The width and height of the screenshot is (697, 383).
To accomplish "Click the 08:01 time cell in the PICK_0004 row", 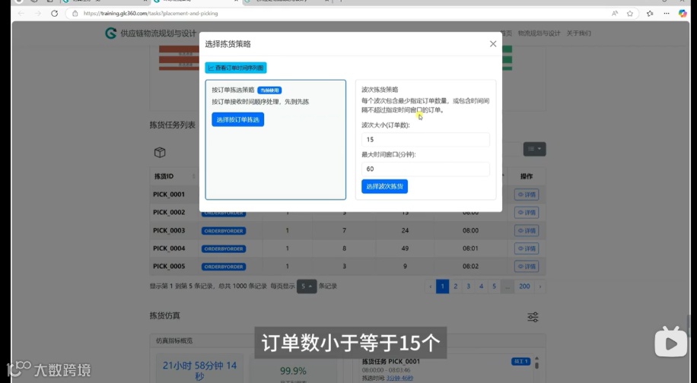I will pos(470,248).
